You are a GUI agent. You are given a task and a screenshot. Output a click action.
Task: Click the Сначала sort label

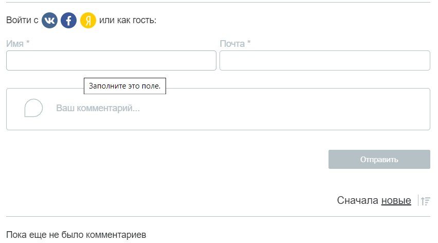[358, 201]
